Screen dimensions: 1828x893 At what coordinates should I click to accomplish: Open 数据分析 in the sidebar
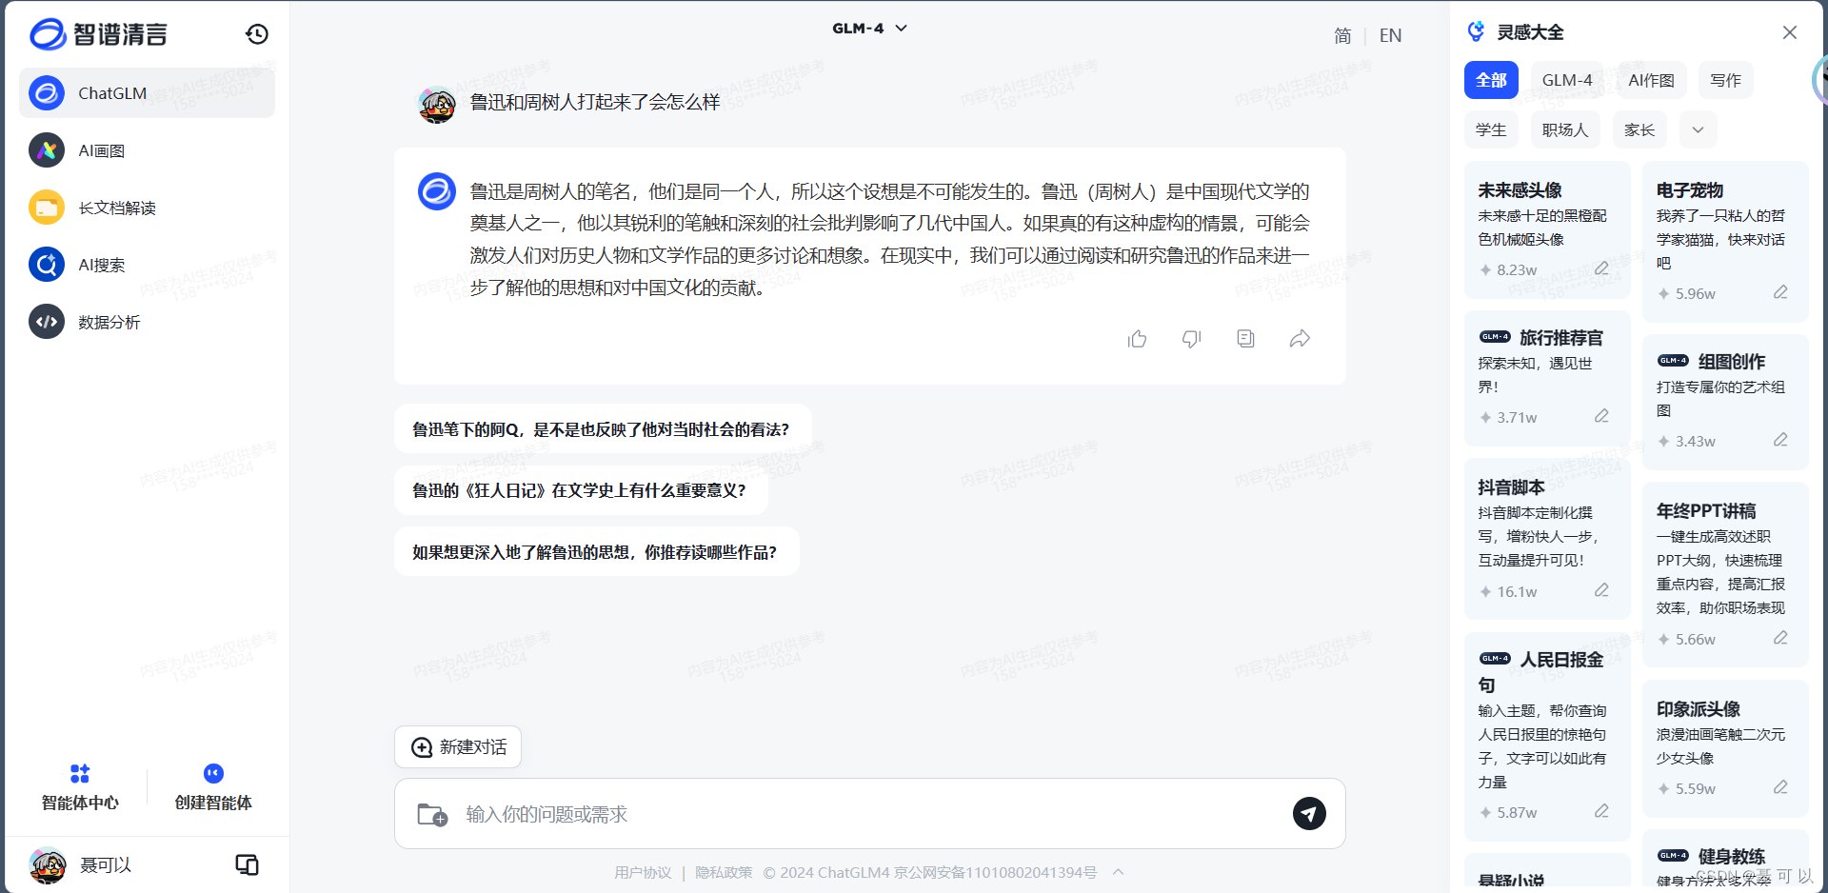click(147, 322)
